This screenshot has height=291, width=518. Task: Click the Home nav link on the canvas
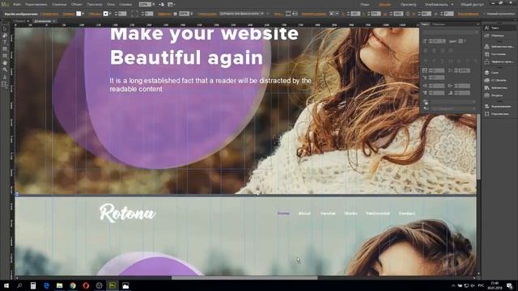point(283,213)
